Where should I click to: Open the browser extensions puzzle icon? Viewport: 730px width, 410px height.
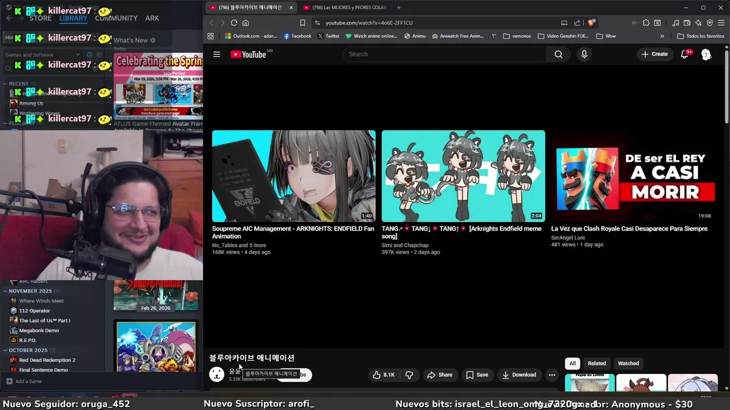646,23
